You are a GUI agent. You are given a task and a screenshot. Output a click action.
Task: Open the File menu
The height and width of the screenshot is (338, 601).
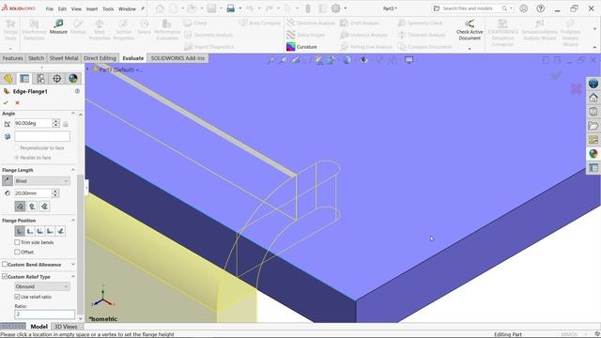tap(50, 8)
